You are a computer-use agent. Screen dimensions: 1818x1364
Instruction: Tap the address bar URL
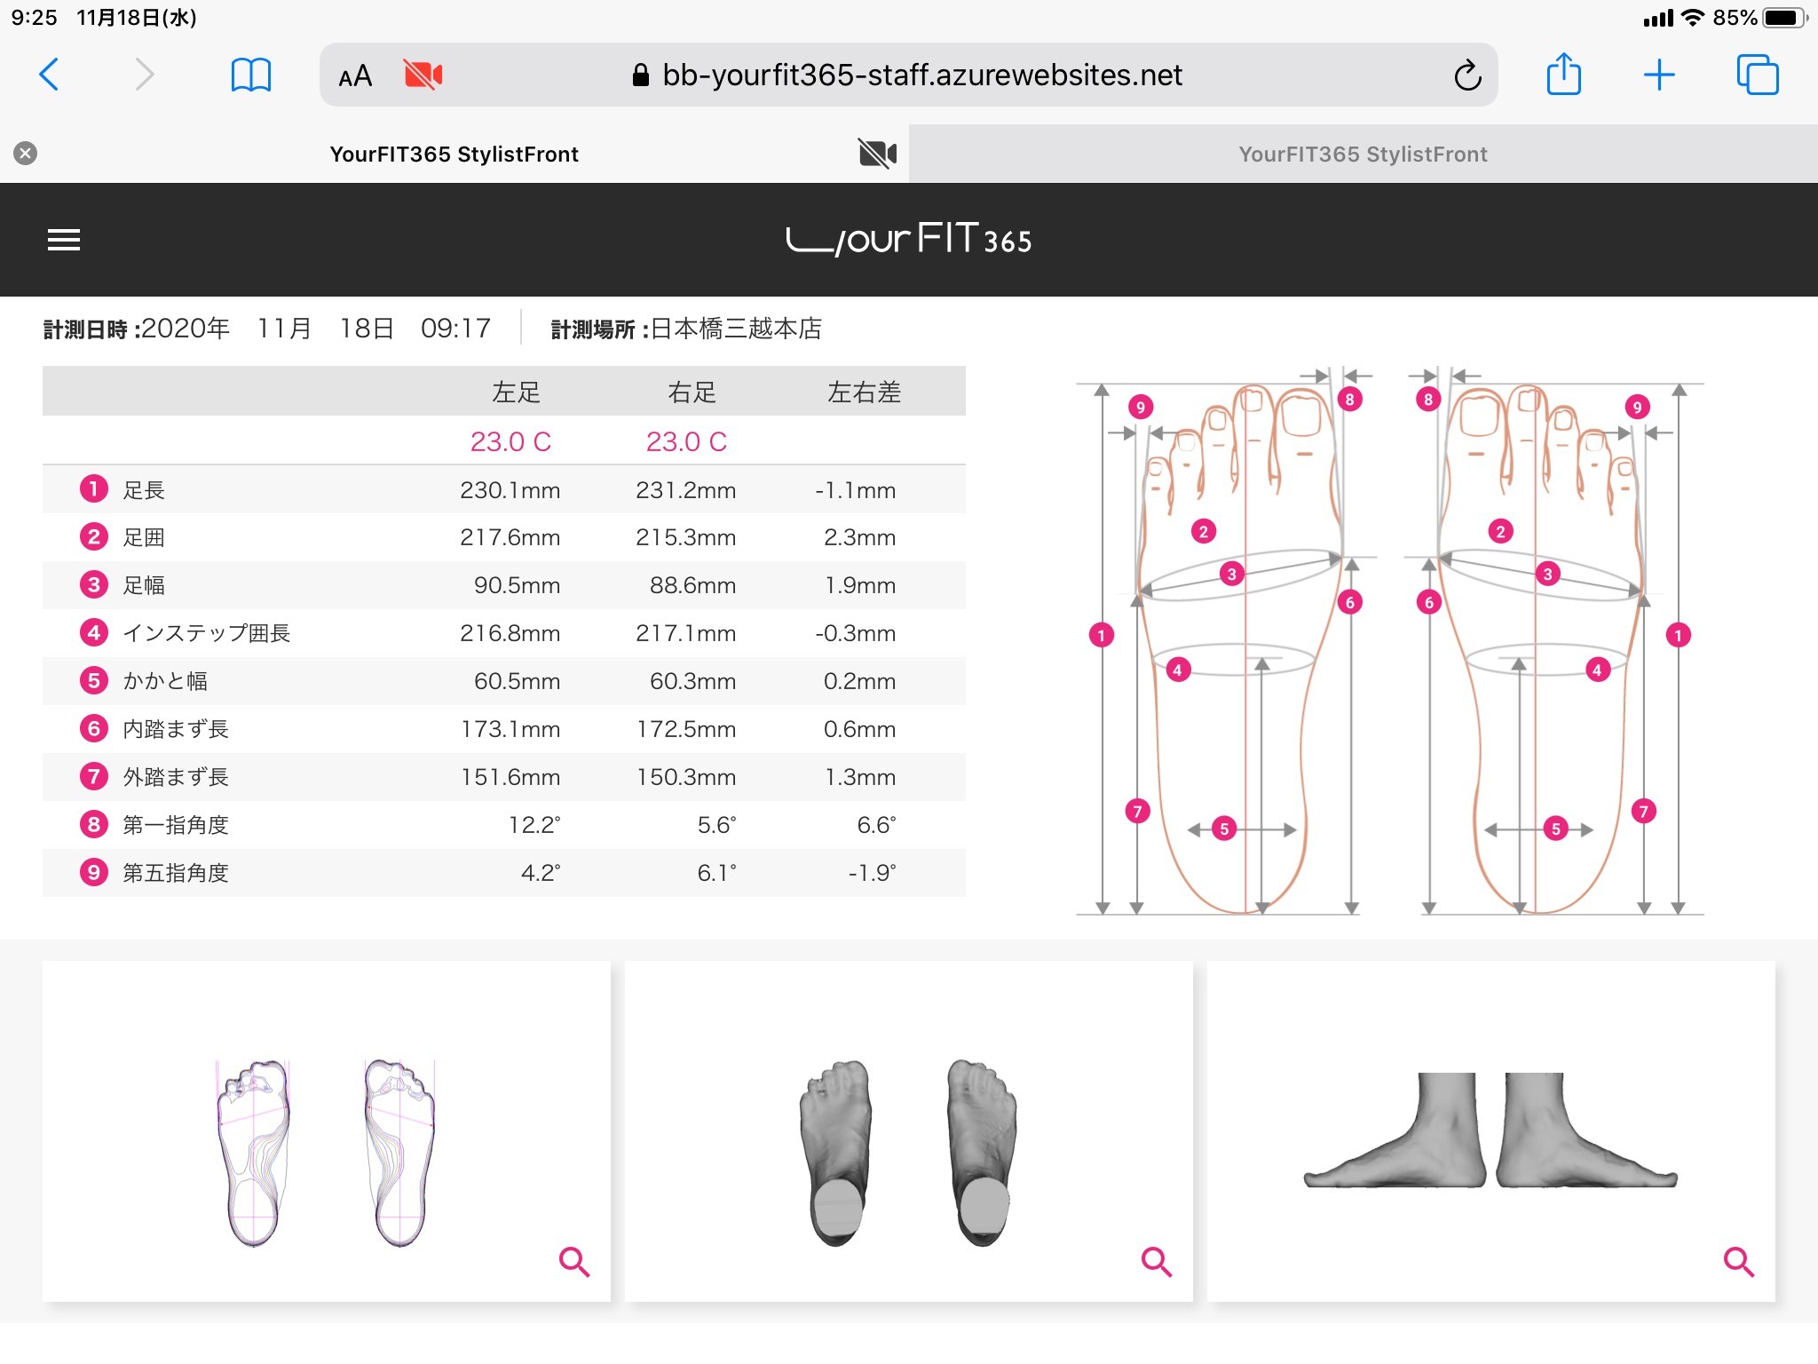[x=921, y=75]
